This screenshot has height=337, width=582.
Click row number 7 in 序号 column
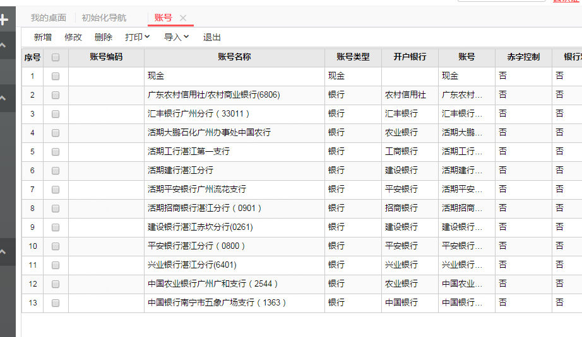coord(33,190)
